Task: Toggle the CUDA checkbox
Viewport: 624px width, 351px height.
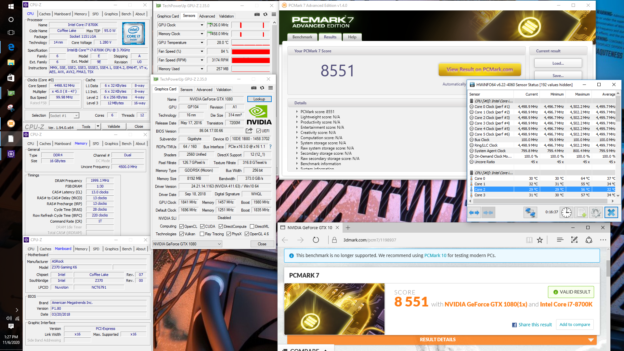Action: (x=202, y=227)
